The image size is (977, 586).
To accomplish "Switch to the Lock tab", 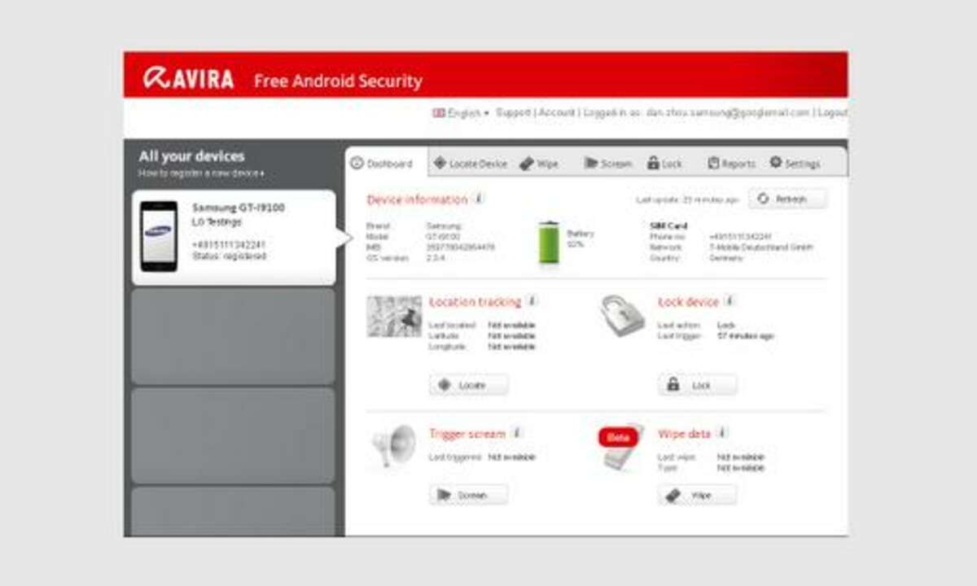I will [664, 163].
